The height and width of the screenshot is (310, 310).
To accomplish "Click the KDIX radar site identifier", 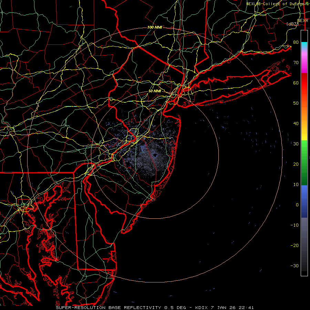I will click(201, 308).
